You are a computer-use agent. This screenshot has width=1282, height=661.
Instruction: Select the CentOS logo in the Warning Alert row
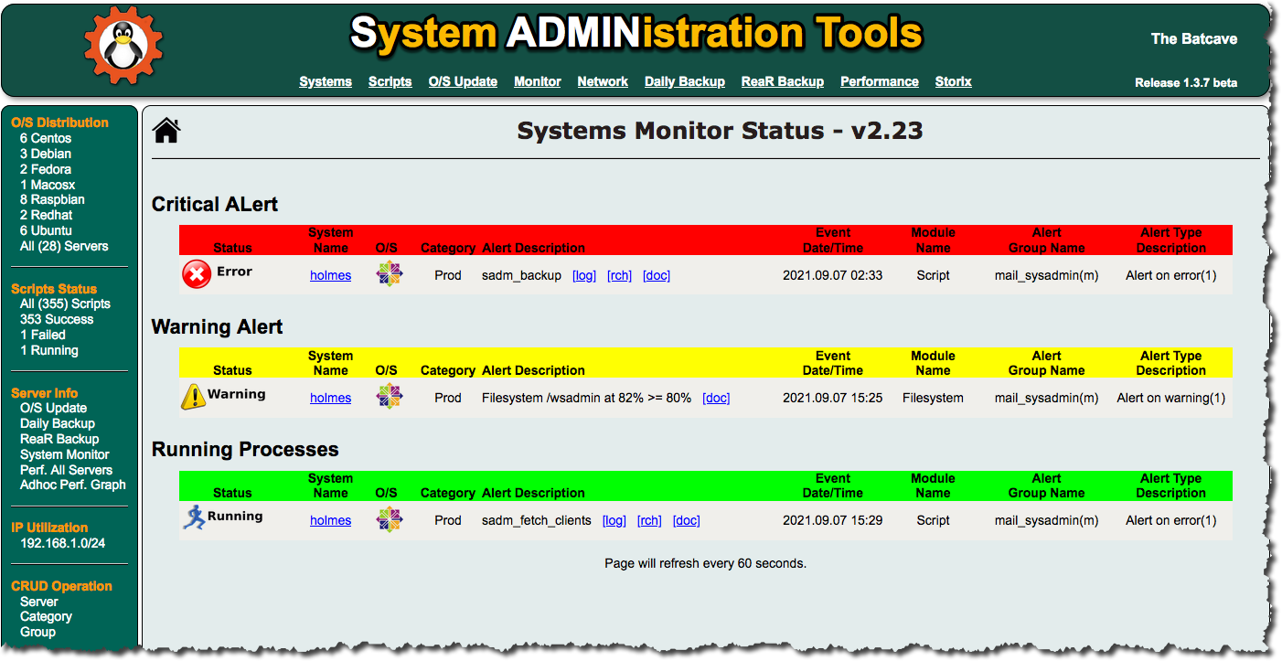389,396
